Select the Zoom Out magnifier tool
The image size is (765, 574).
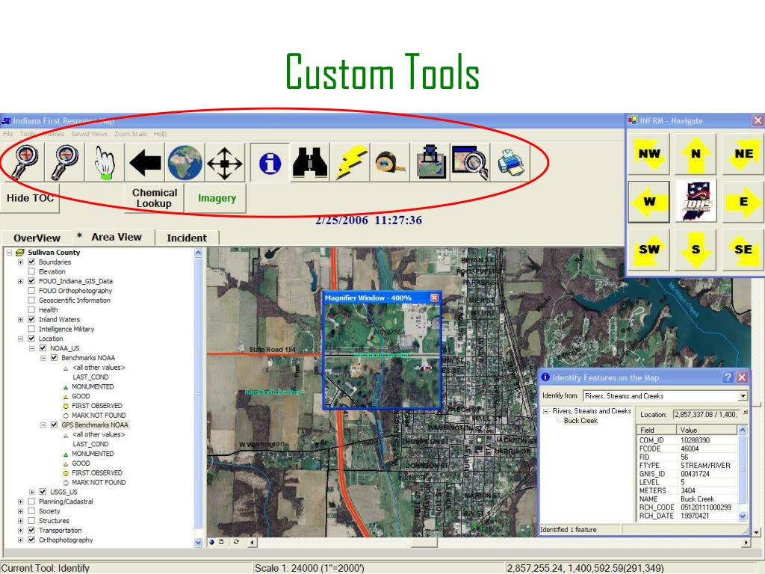pyautogui.click(x=64, y=161)
